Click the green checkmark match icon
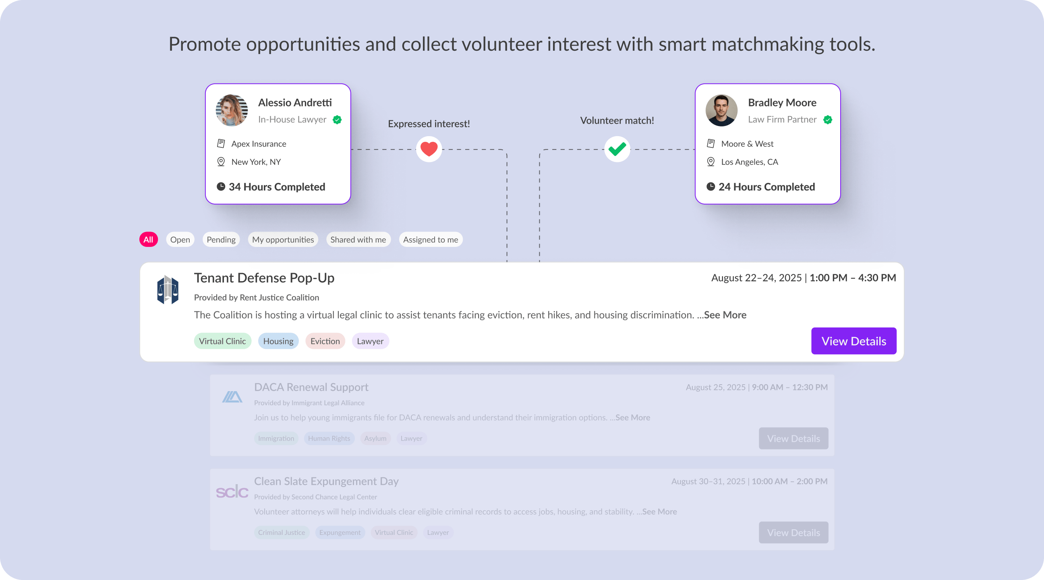 (x=617, y=149)
